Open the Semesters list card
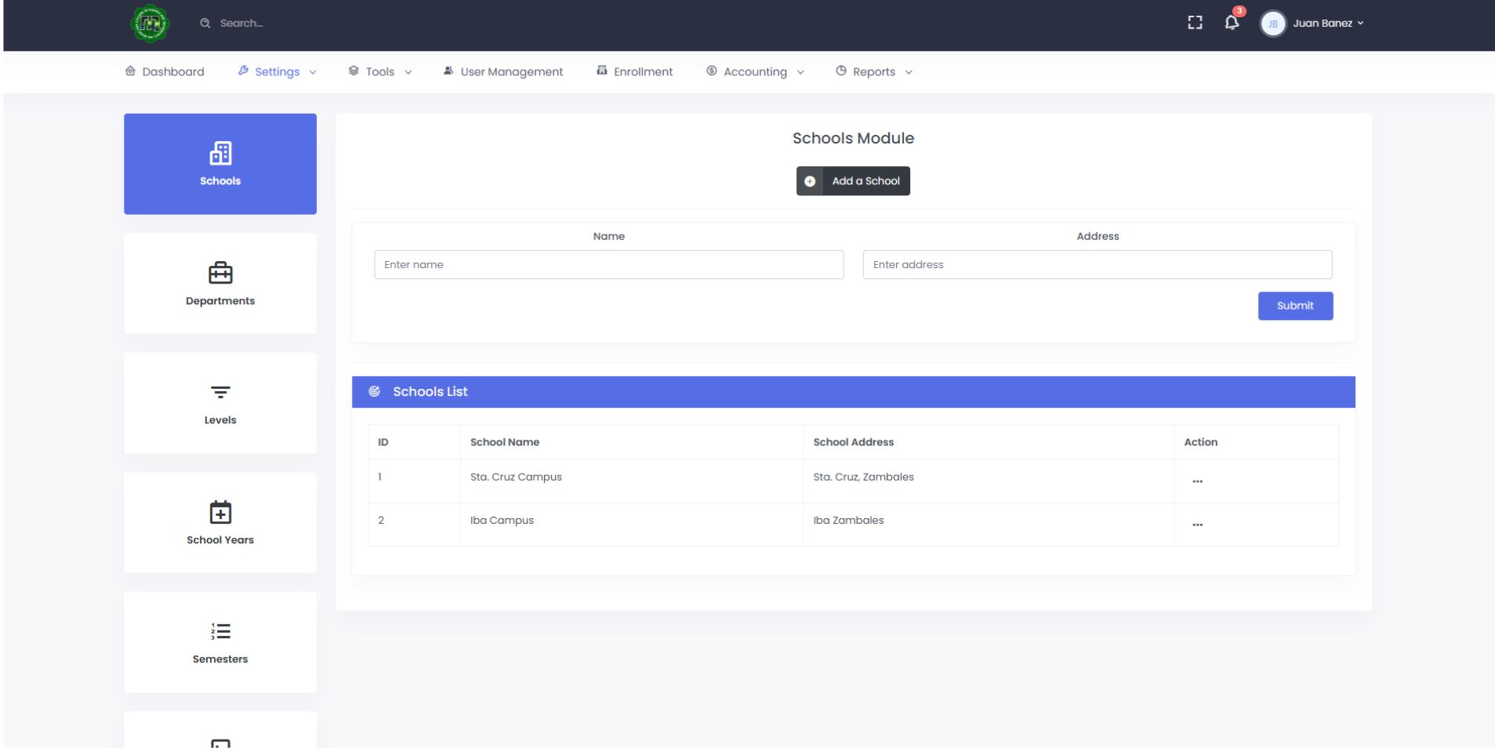The width and height of the screenshot is (1495, 748). (x=220, y=642)
